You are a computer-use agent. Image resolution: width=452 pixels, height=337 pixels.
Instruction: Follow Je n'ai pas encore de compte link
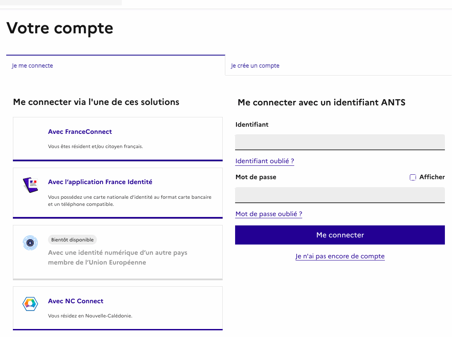click(340, 256)
